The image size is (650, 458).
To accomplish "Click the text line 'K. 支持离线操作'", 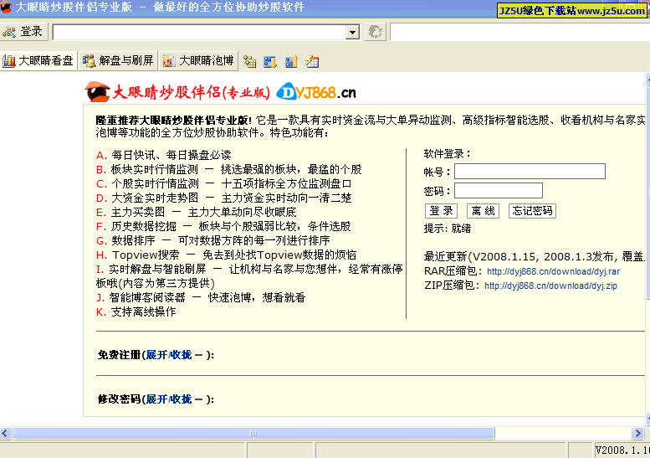I will (x=136, y=312).
